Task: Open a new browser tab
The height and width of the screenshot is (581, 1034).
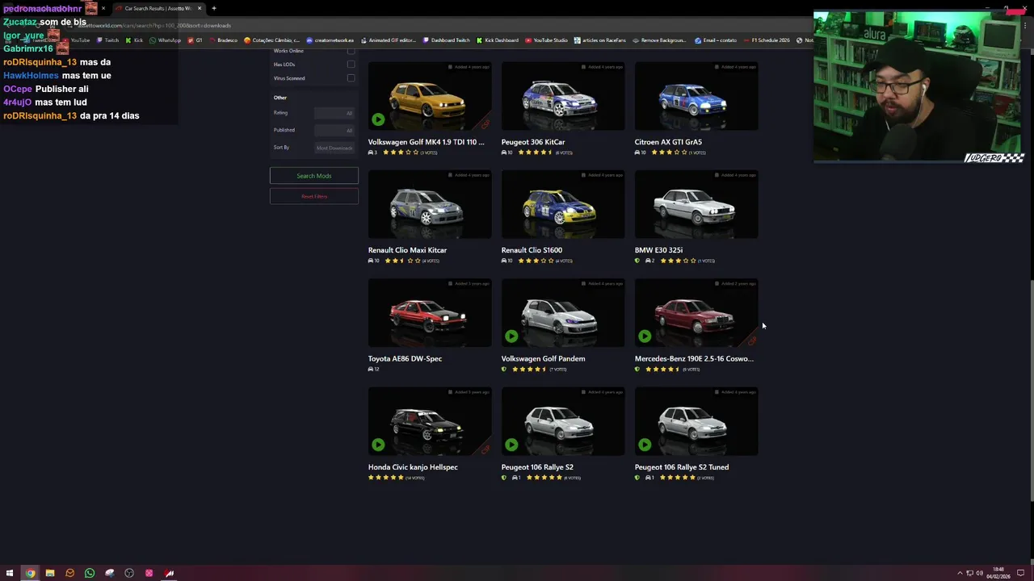Action: (213, 8)
